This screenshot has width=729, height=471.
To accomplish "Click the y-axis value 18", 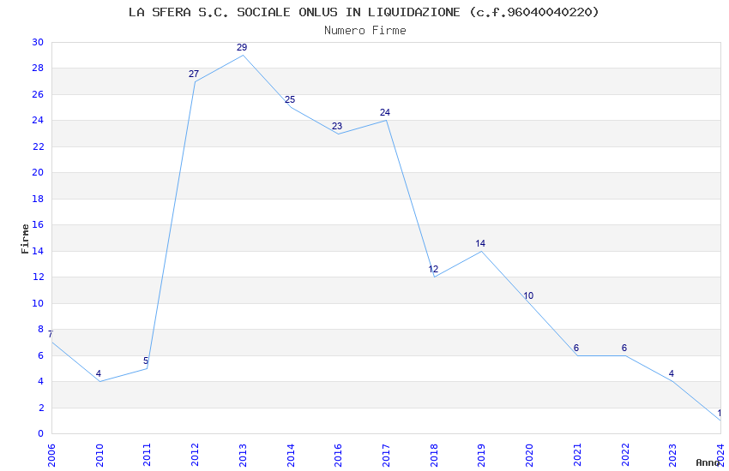I will pos(38,199).
